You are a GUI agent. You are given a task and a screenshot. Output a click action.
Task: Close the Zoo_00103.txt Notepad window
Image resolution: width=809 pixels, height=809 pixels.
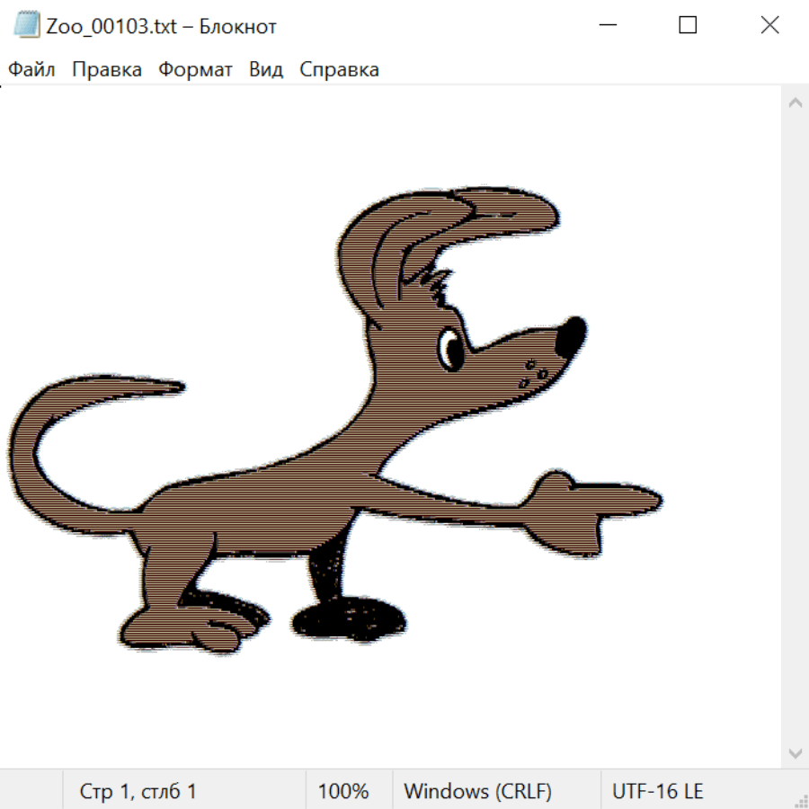pyautogui.click(x=769, y=25)
